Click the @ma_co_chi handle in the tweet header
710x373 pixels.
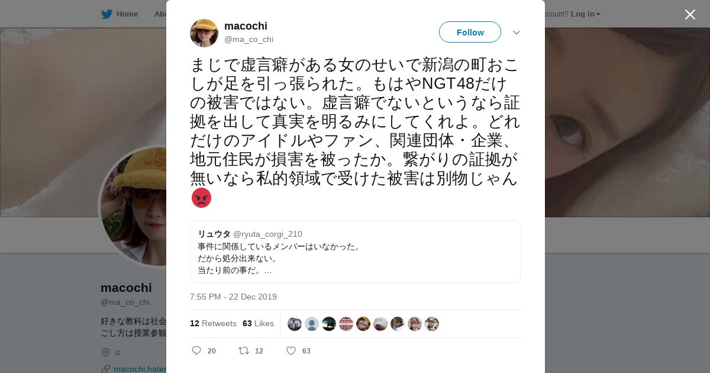[x=248, y=40]
